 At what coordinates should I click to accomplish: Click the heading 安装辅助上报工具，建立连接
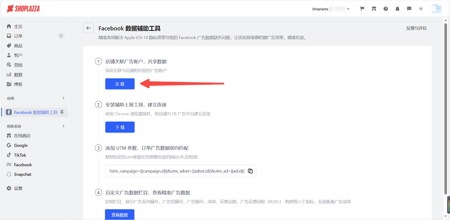pyautogui.click(x=136, y=105)
